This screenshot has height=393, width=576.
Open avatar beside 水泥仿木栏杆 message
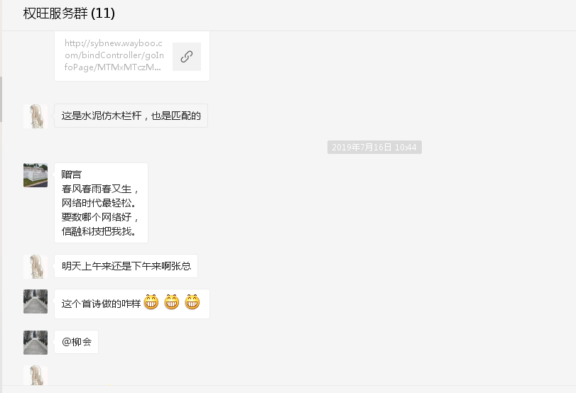coord(36,116)
